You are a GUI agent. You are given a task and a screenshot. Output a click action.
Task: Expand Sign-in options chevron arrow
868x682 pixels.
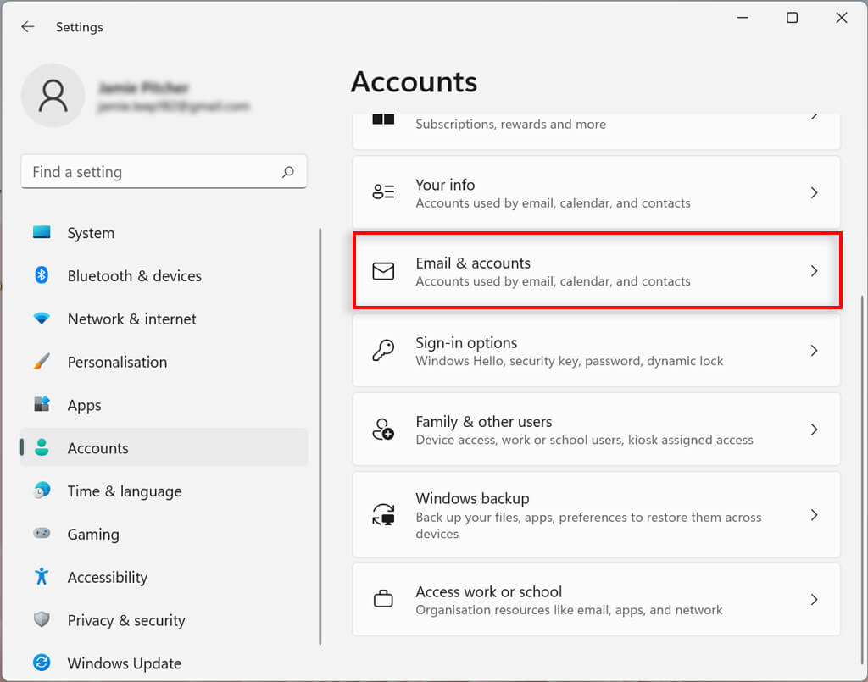tap(814, 351)
